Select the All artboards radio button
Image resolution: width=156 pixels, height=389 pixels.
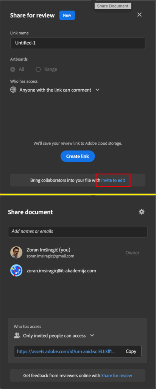click(x=12, y=70)
